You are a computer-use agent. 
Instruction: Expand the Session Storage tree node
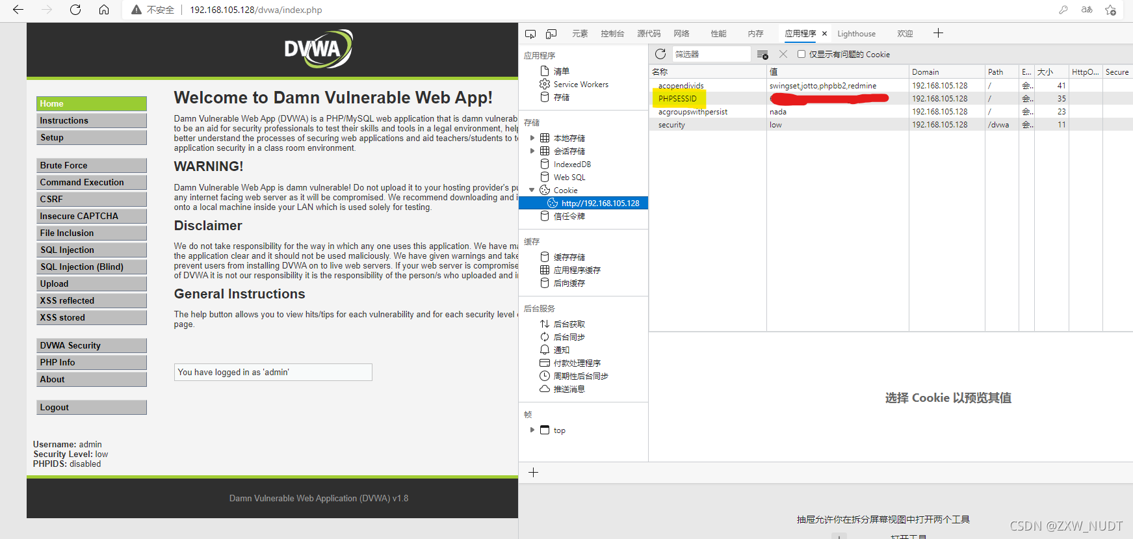532,151
